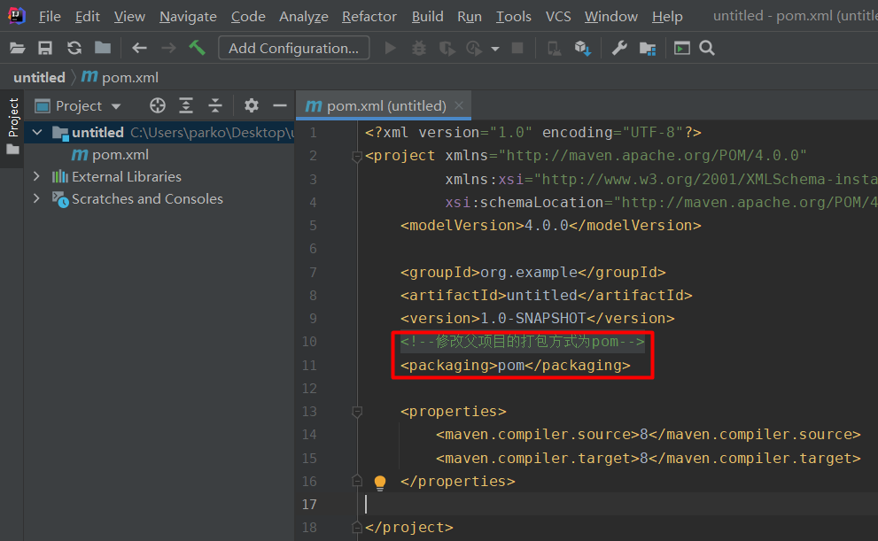The image size is (878, 541).
Task: Open the Analyze menu
Action: coord(304,17)
